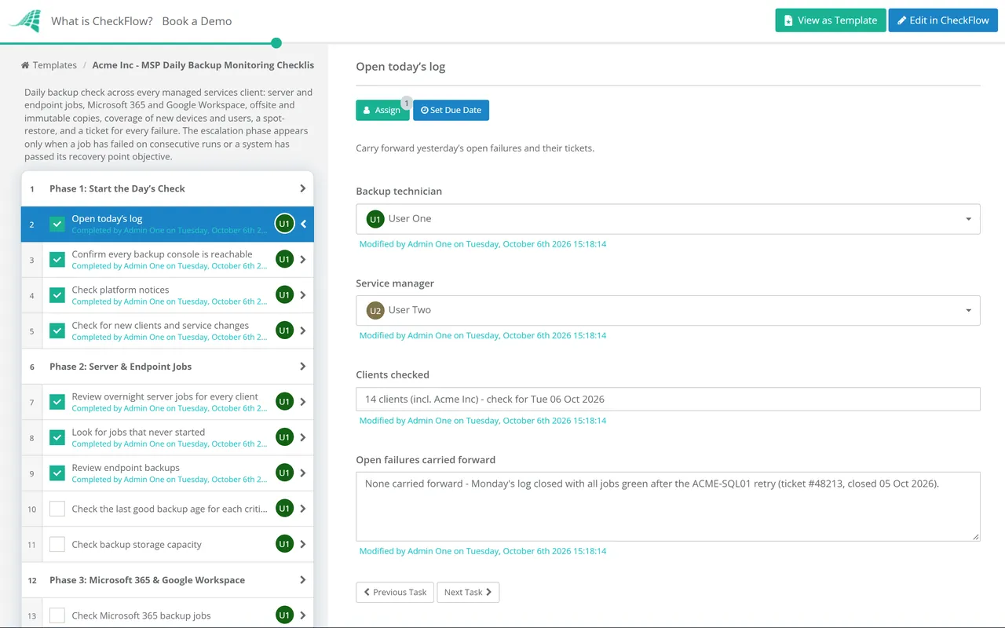This screenshot has height=628, width=1005.
Task: Click U1 avatar on 'Check platform notices' row
Action: coord(284,295)
